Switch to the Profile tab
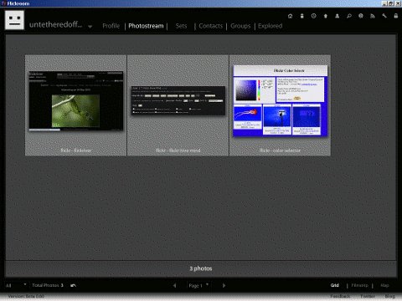The height and width of the screenshot is (301, 402). point(111,26)
